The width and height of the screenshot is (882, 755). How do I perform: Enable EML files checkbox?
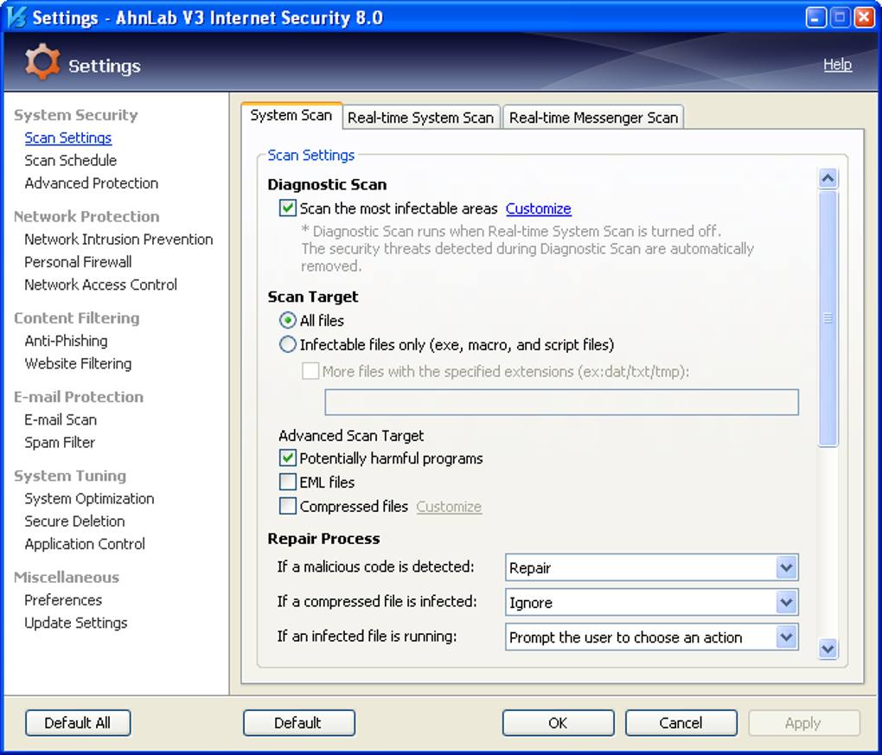click(287, 482)
